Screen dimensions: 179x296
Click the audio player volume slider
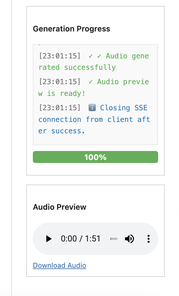[x=114, y=239]
